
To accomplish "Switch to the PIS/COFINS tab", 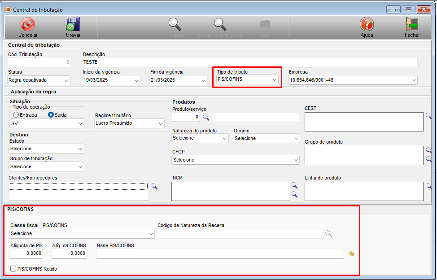I will (x=21, y=210).
